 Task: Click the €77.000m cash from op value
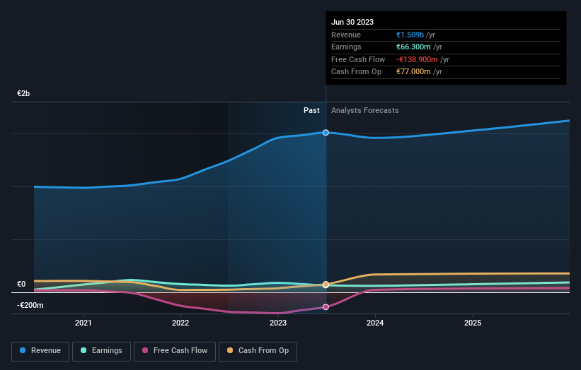413,72
